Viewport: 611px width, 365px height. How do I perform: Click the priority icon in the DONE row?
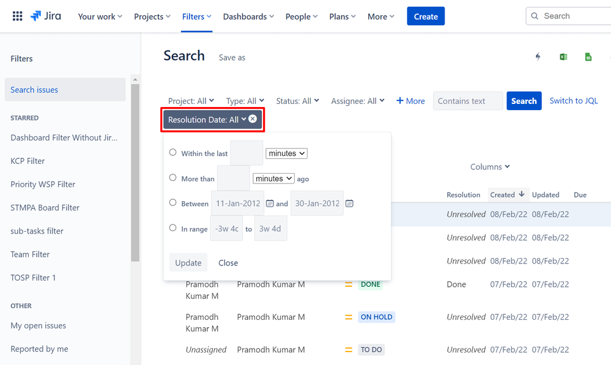(349, 284)
